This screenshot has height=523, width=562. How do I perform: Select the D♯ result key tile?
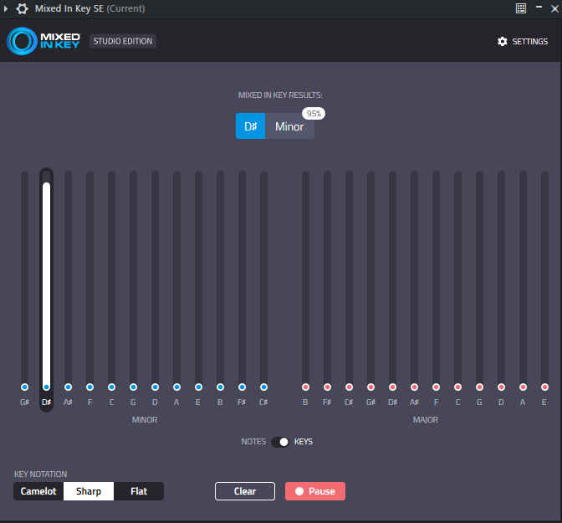click(x=251, y=126)
